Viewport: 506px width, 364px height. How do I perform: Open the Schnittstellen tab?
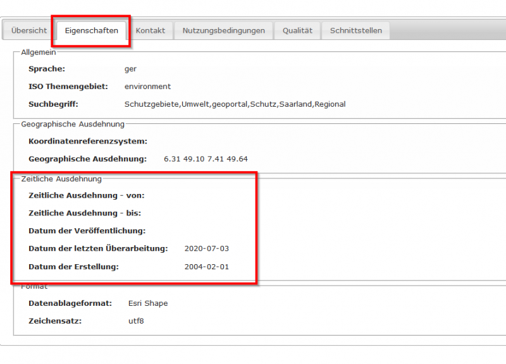click(x=355, y=30)
